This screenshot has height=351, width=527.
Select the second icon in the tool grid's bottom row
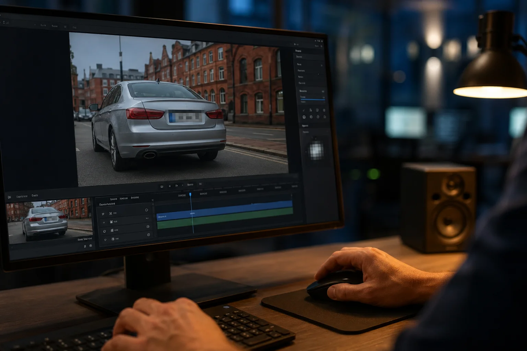(x=311, y=117)
